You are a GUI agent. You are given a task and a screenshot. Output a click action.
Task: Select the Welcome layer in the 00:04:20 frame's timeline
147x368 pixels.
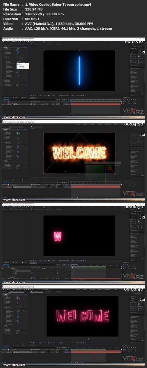15,186
